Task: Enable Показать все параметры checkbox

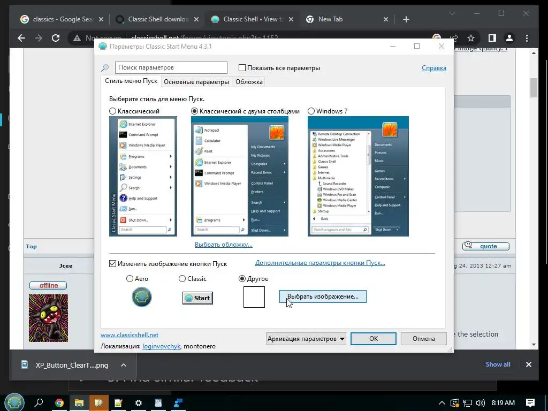Action: coord(242,68)
